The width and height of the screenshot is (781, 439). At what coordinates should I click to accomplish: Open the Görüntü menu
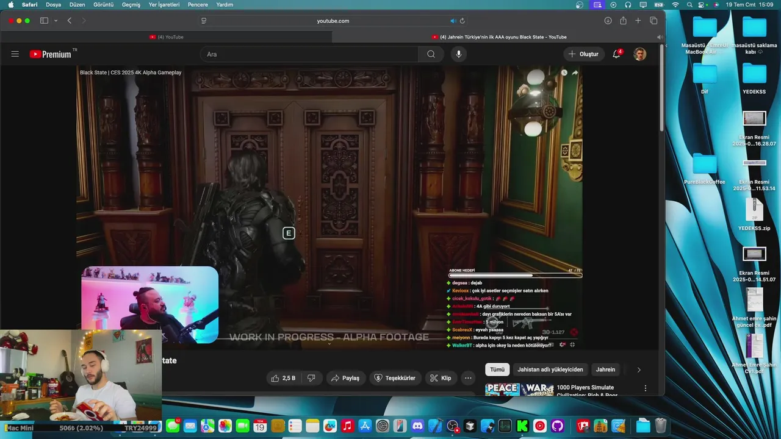104,4
